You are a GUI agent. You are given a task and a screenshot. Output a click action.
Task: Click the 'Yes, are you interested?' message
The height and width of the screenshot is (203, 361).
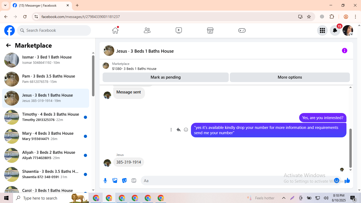pos(323,118)
